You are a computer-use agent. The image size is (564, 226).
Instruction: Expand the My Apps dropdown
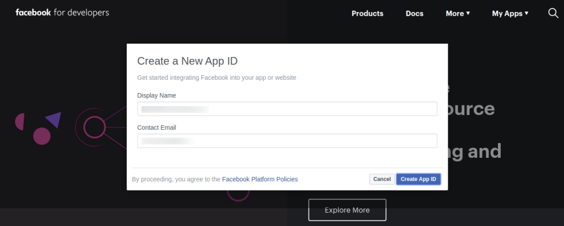[x=510, y=14]
